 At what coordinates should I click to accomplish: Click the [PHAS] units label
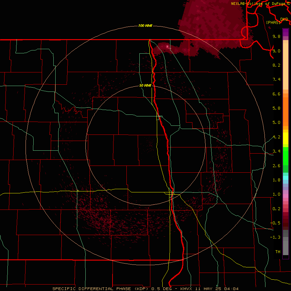click(273, 23)
